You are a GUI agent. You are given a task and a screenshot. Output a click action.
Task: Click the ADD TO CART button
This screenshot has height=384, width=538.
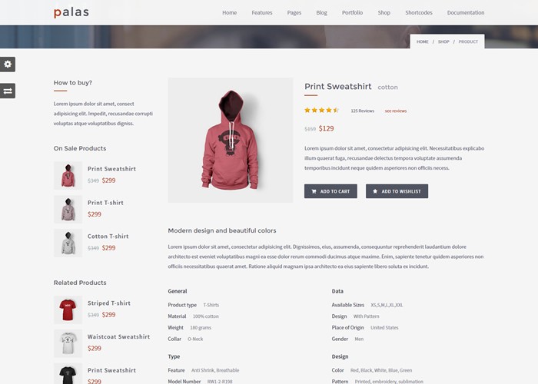click(330, 191)
